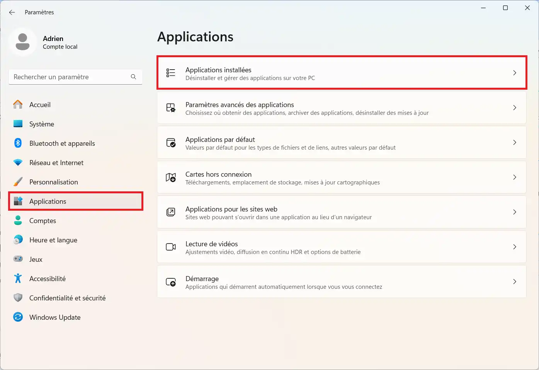
Task: Click the back arrow next to Paramètres
Action: (12, 12)
